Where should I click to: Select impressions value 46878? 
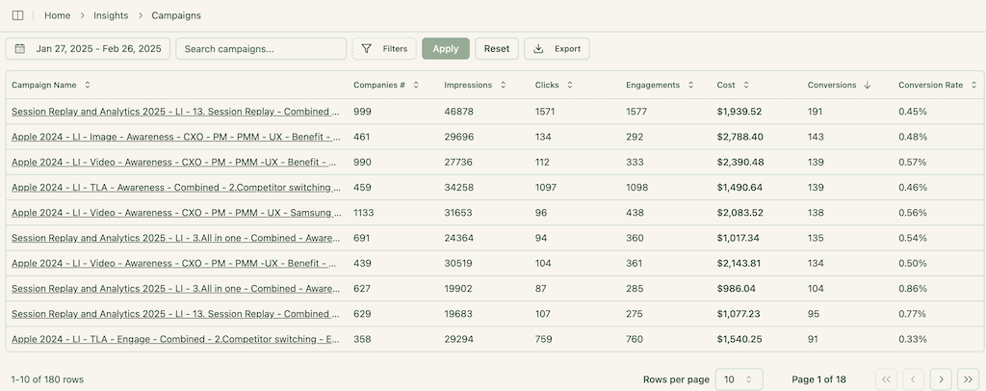(x=459, y=112)
